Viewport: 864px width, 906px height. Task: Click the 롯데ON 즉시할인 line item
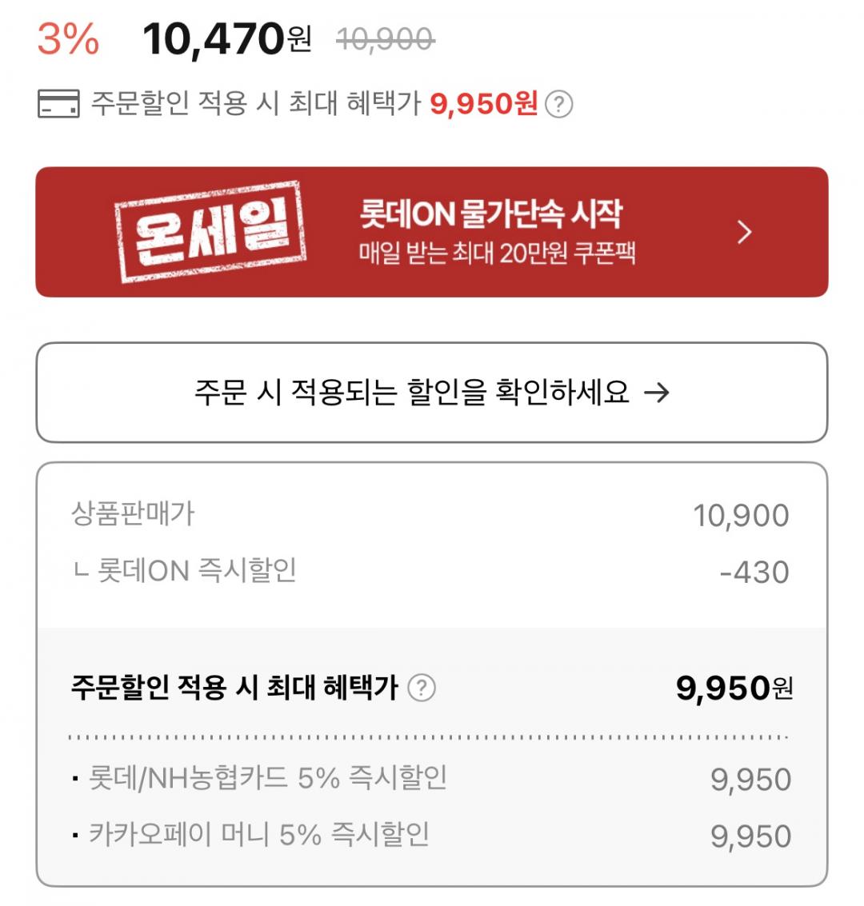pyautogui.click(x=196, y=571)
